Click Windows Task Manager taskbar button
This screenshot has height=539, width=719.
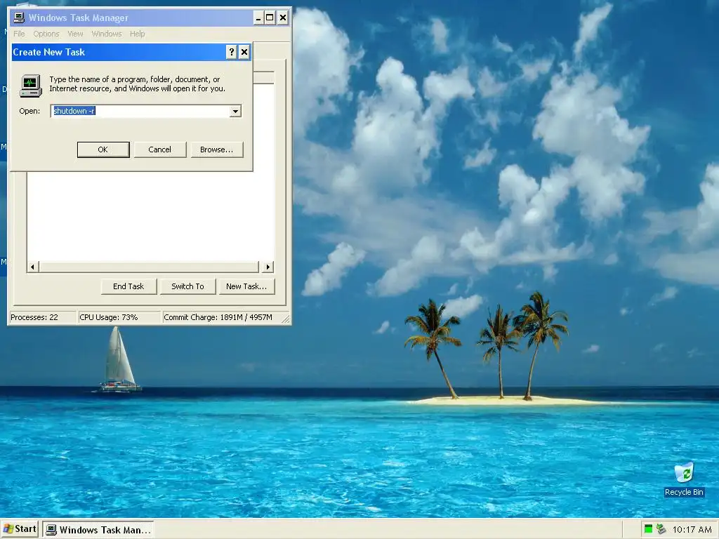98,530
